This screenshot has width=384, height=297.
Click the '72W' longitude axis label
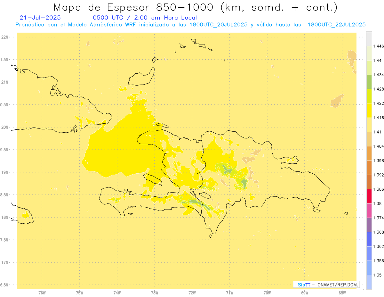tap(192, 293)
